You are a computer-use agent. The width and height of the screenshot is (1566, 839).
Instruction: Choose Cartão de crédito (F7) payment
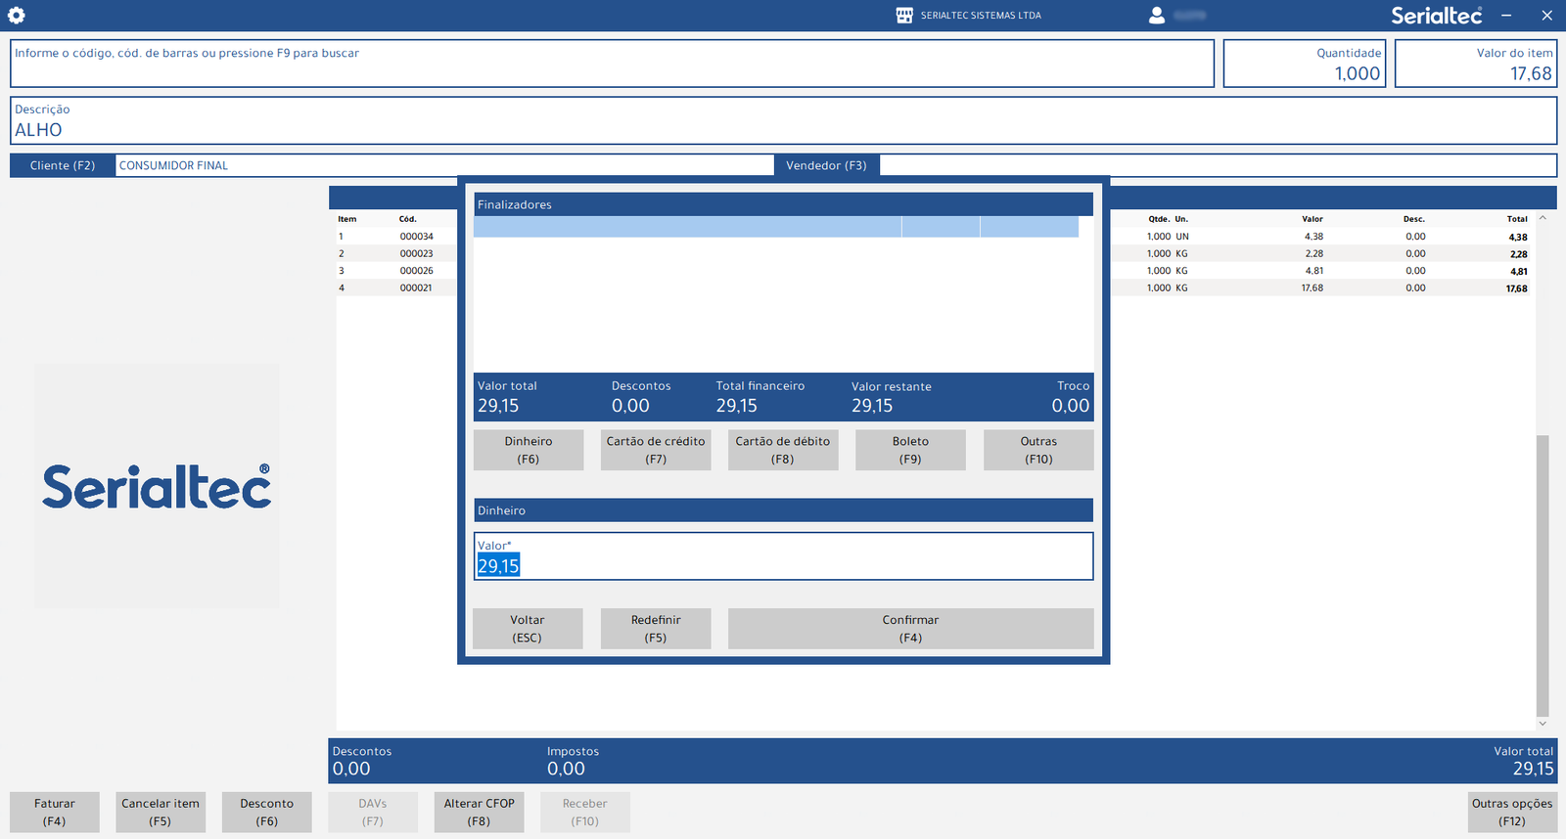click(656, 450)
